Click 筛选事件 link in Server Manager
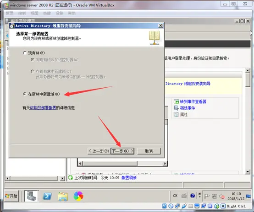Image resolution: width=254 pixels, height=212 pixels. 188,108
